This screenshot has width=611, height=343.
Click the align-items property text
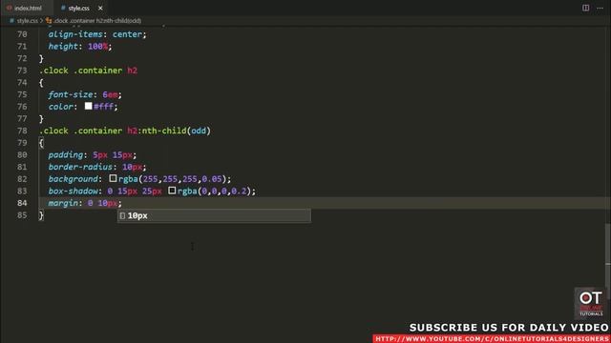click(x=75, y=34)
